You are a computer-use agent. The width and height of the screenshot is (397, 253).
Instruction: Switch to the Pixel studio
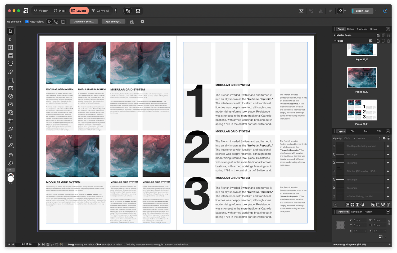[60, 11]
